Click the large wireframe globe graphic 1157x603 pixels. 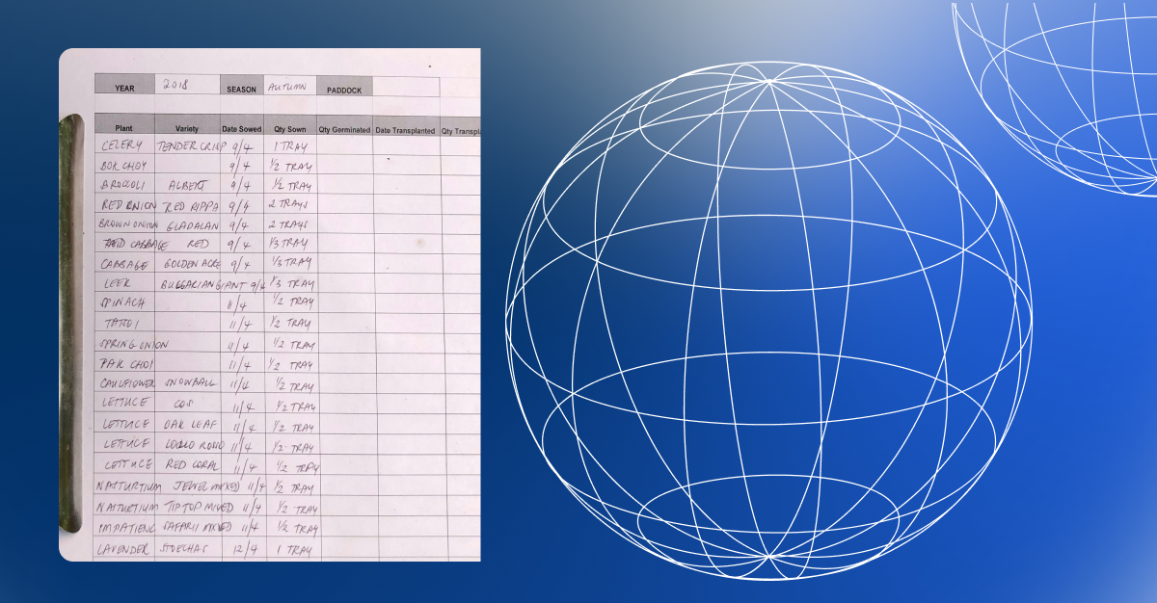click(768, 321)
